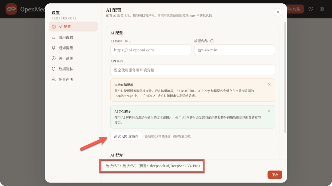This screenshot has width=332, height=186.
Task: Click the dialog's vertical scrollbar
Action: [x=285, y=77]
